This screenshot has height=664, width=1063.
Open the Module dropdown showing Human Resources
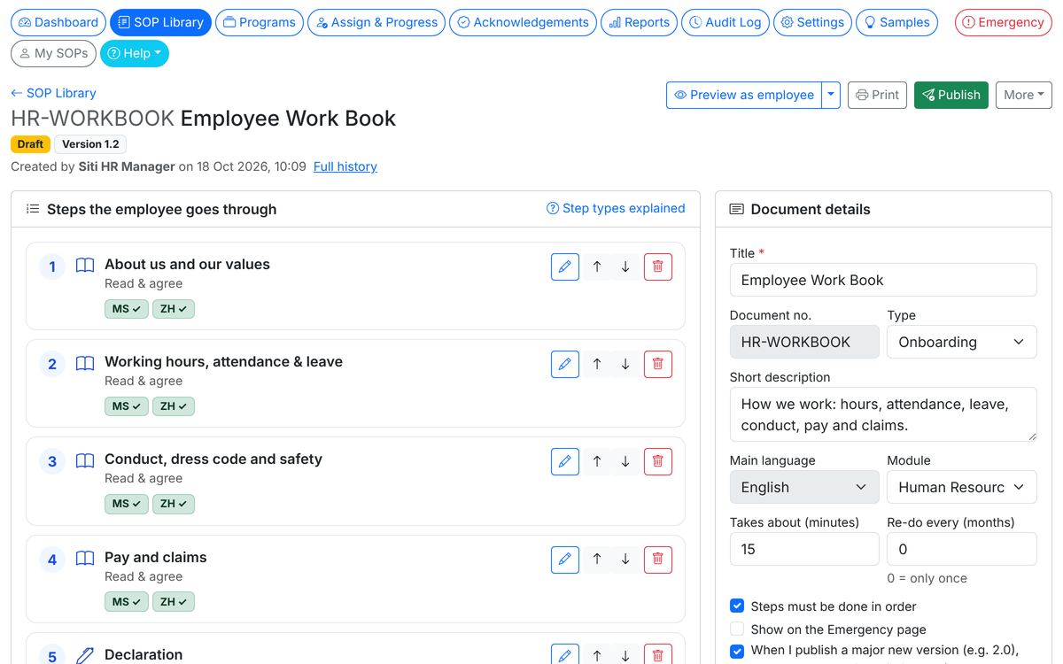962,487
